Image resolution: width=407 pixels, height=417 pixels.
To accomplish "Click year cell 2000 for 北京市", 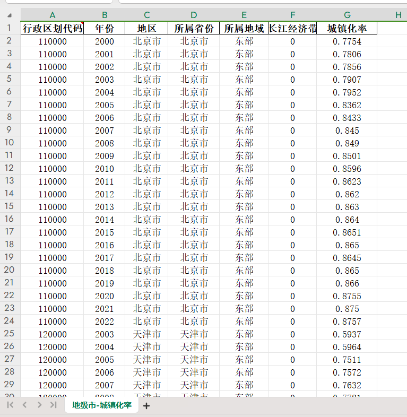I will 105,41.
